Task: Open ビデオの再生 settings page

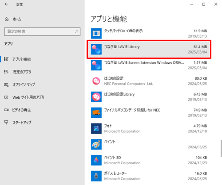Action: (x=22, y=110)
